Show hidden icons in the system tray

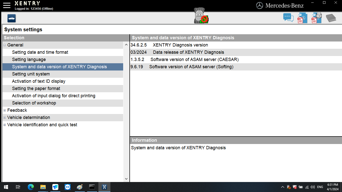[x=282, y=187]
